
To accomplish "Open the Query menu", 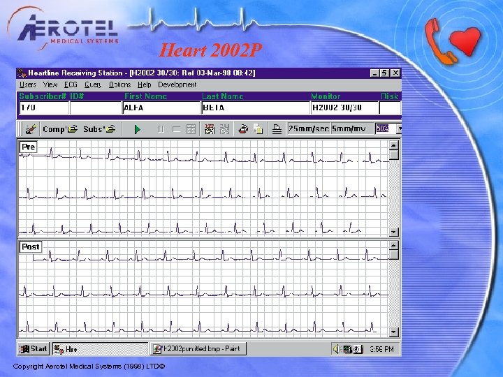I will click(x=93, y=84).
